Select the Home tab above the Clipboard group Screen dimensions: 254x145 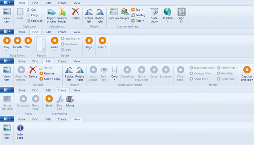click(21, 3)
